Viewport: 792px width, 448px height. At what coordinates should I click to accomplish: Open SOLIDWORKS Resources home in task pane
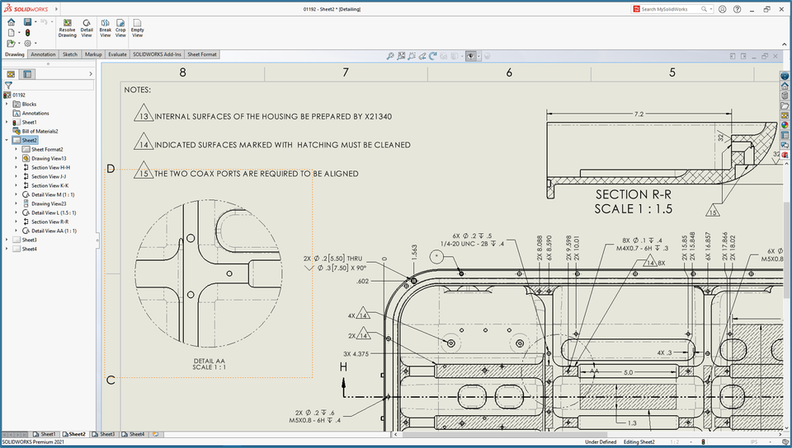pyautogui.click(x=785, y=86)
